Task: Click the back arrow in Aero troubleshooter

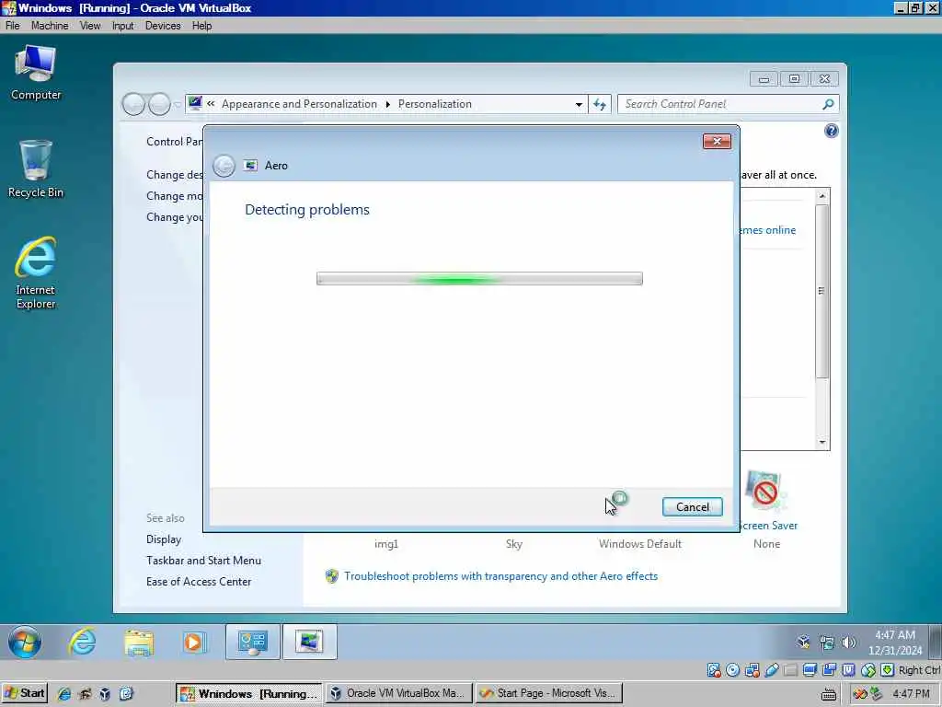Action: click(x=224, y=166)
